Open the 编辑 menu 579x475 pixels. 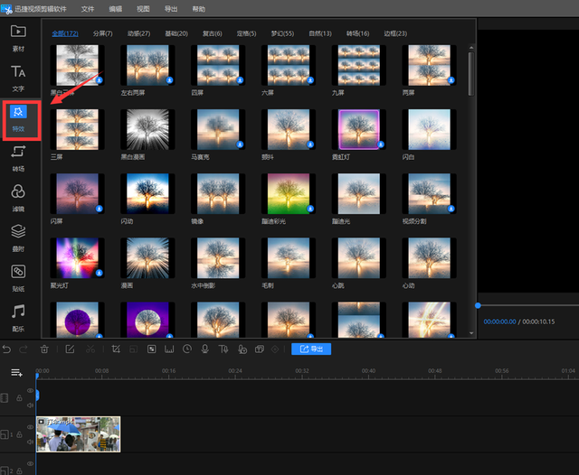115,9
